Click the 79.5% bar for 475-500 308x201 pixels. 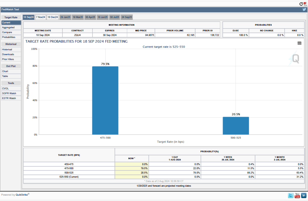105,100
